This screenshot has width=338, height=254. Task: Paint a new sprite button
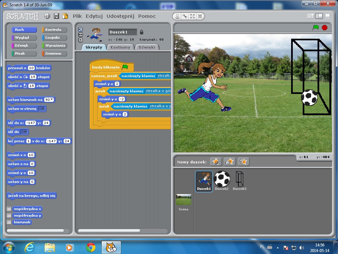point(216,162)
